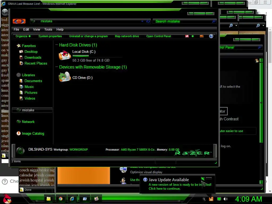Refresh the mistake address bar

point(148,21)
